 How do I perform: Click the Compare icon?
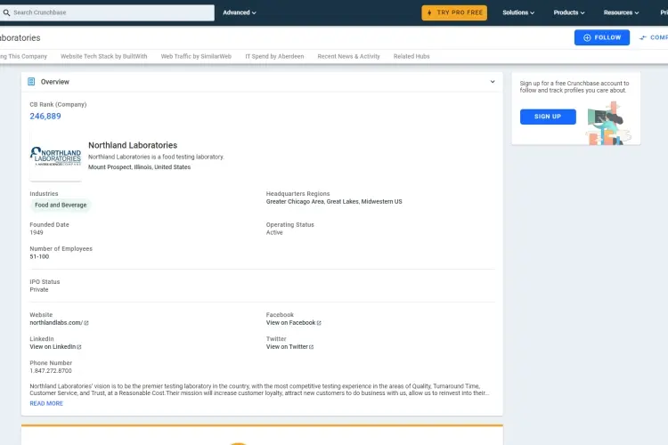tap(643, 38)
